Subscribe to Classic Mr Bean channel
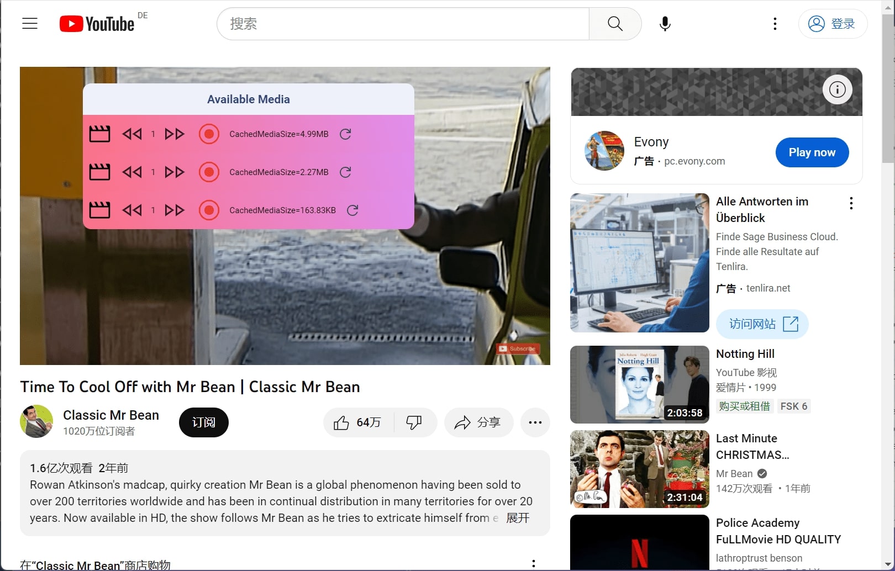 203,422
